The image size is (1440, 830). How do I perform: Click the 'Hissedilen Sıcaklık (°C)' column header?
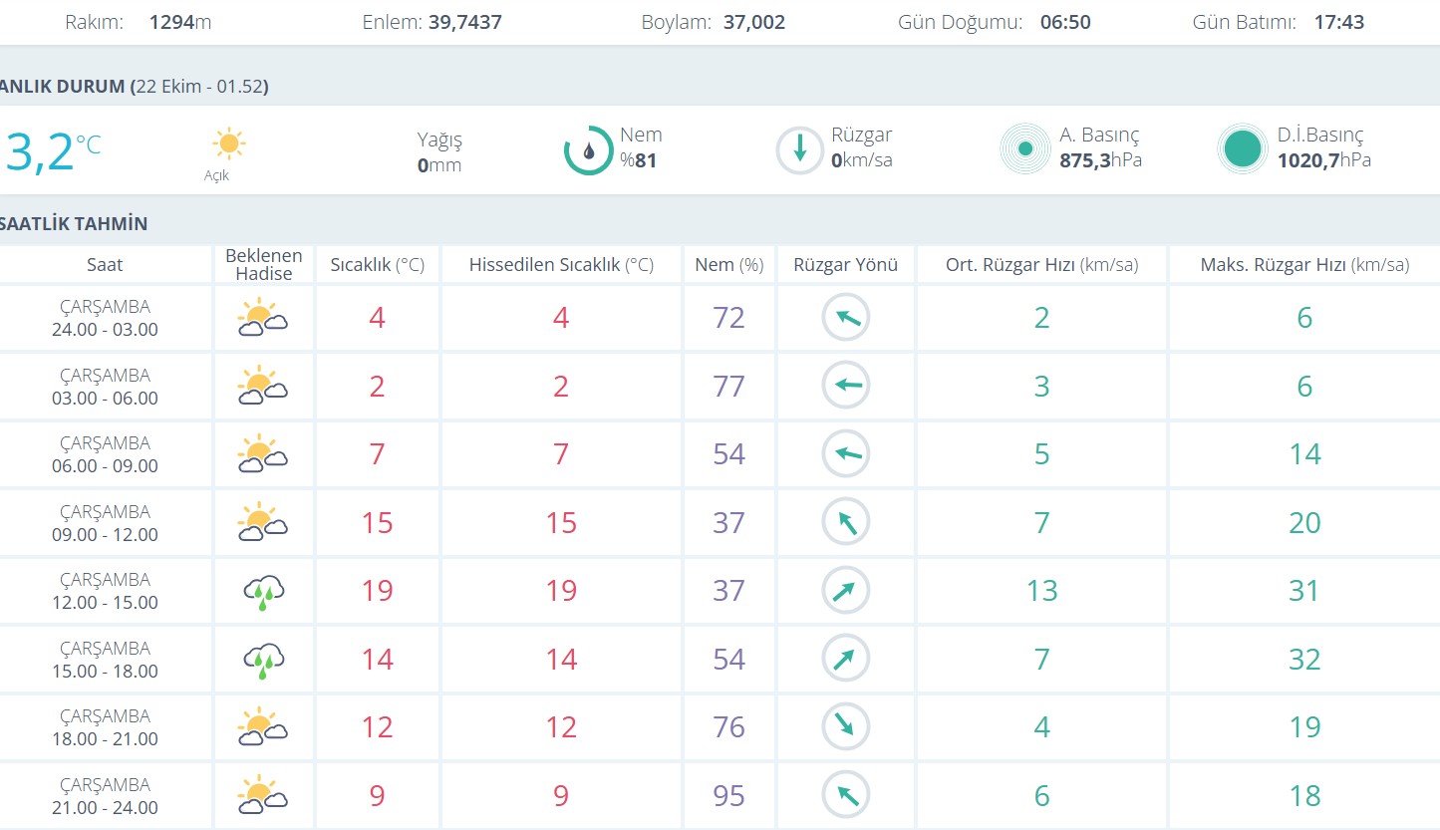561,265
